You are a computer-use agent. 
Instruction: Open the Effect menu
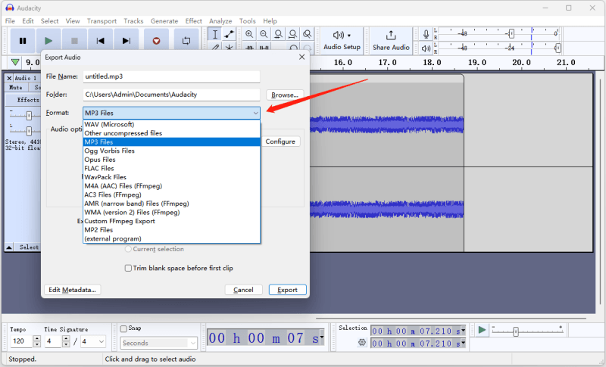(194, 21)
